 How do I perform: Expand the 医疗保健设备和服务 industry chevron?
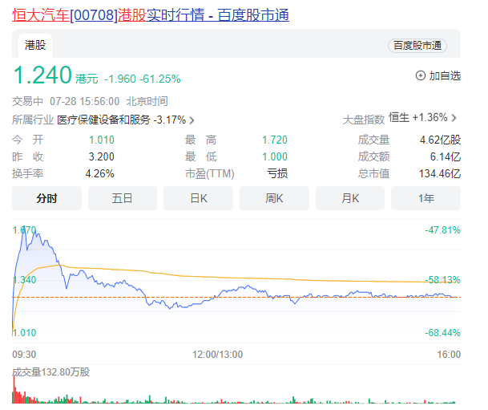coord(192,120)
